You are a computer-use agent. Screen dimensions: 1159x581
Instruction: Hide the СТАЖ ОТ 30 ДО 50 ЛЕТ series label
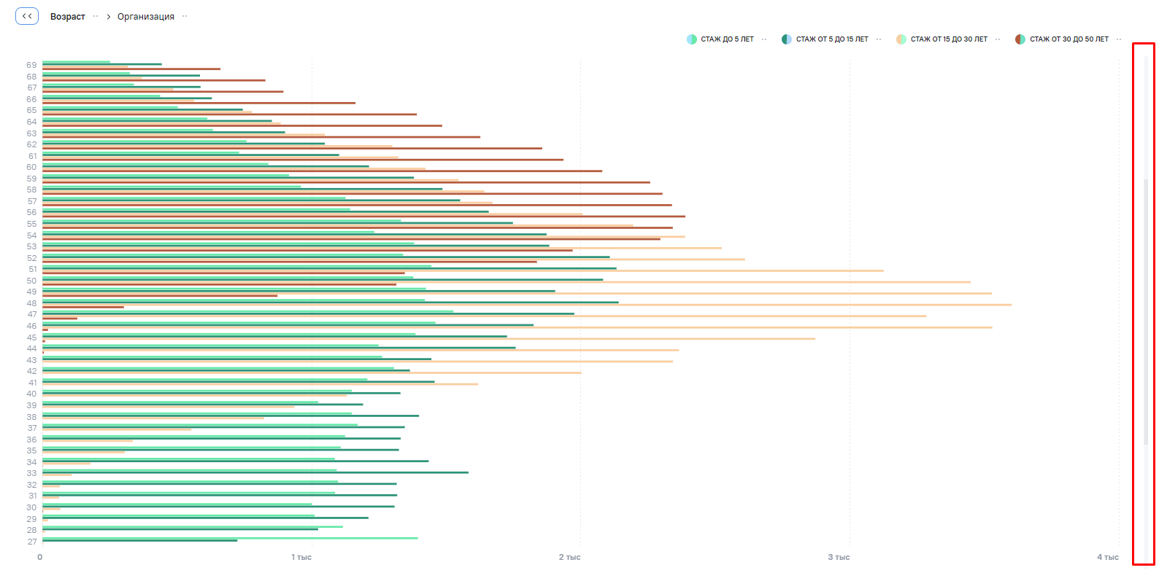pos(1068,39)
